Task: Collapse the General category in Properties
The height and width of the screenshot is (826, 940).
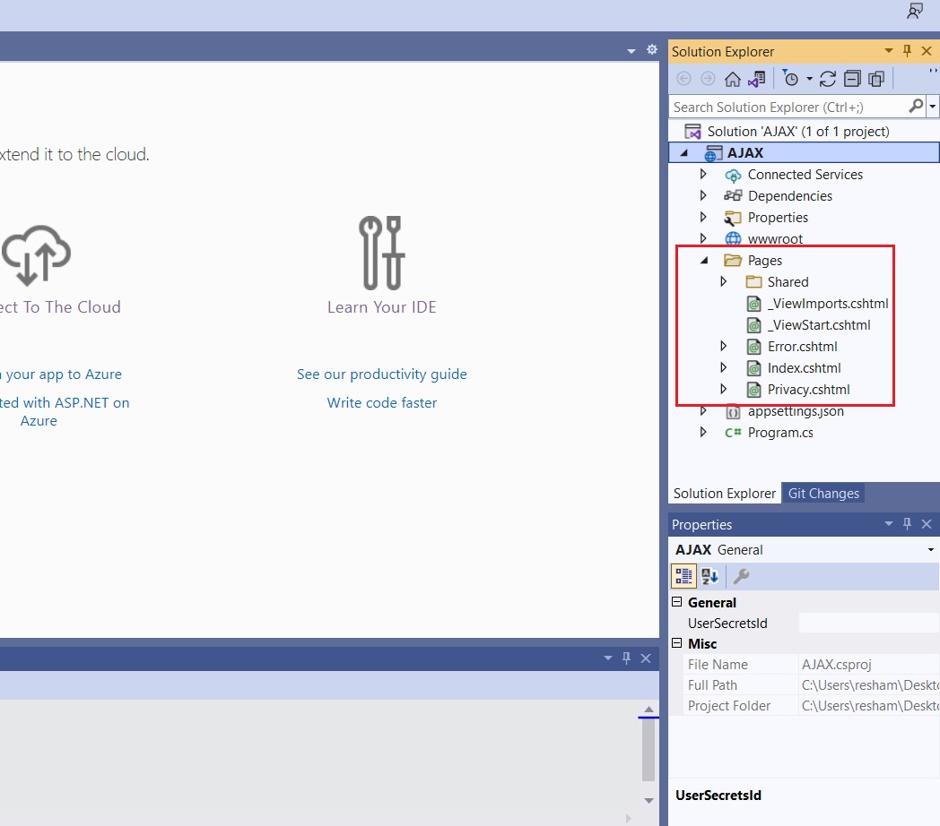Action: coord(677,602)
